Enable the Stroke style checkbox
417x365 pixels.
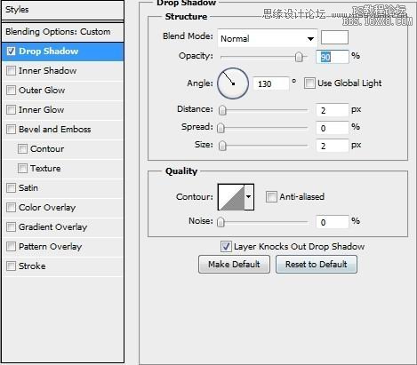pyautogui.click(x=11, y=266)
